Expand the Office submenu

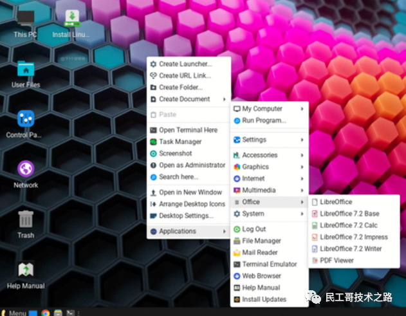point(270,202)
